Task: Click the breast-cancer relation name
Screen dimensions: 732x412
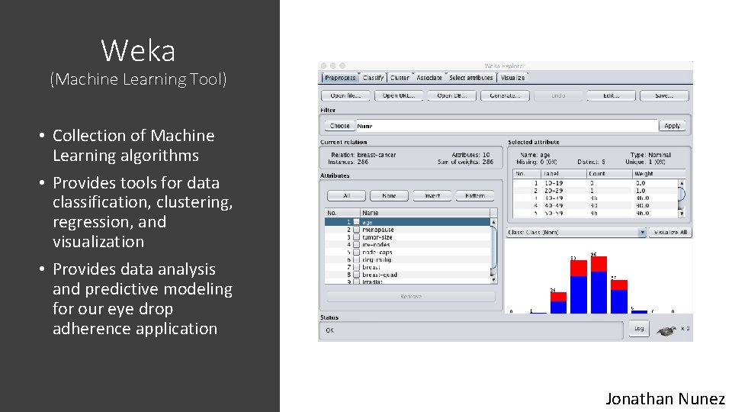Action: click(x=376, y=155)
